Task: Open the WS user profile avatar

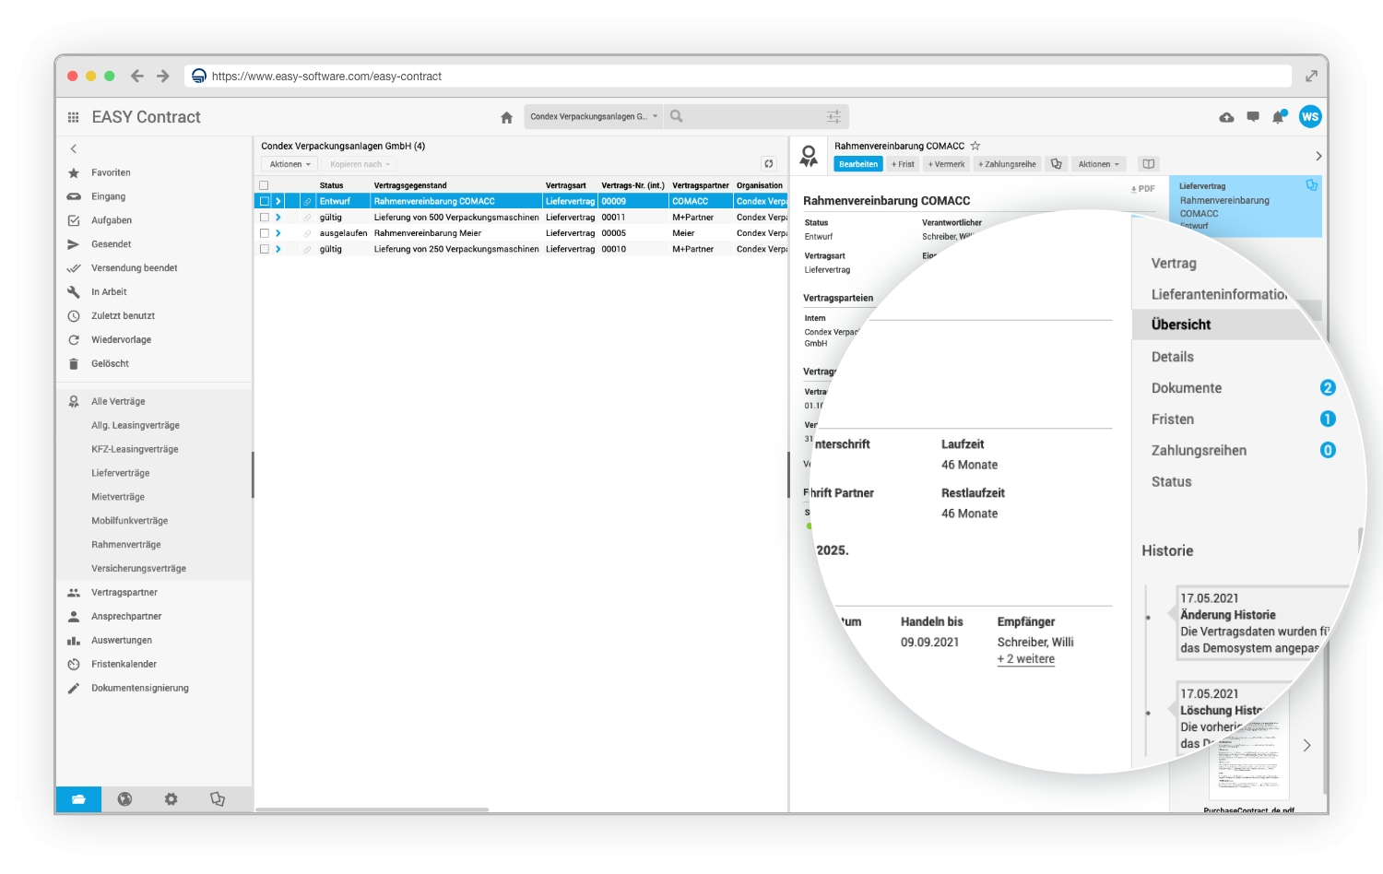Action: tap(1310, 116)
